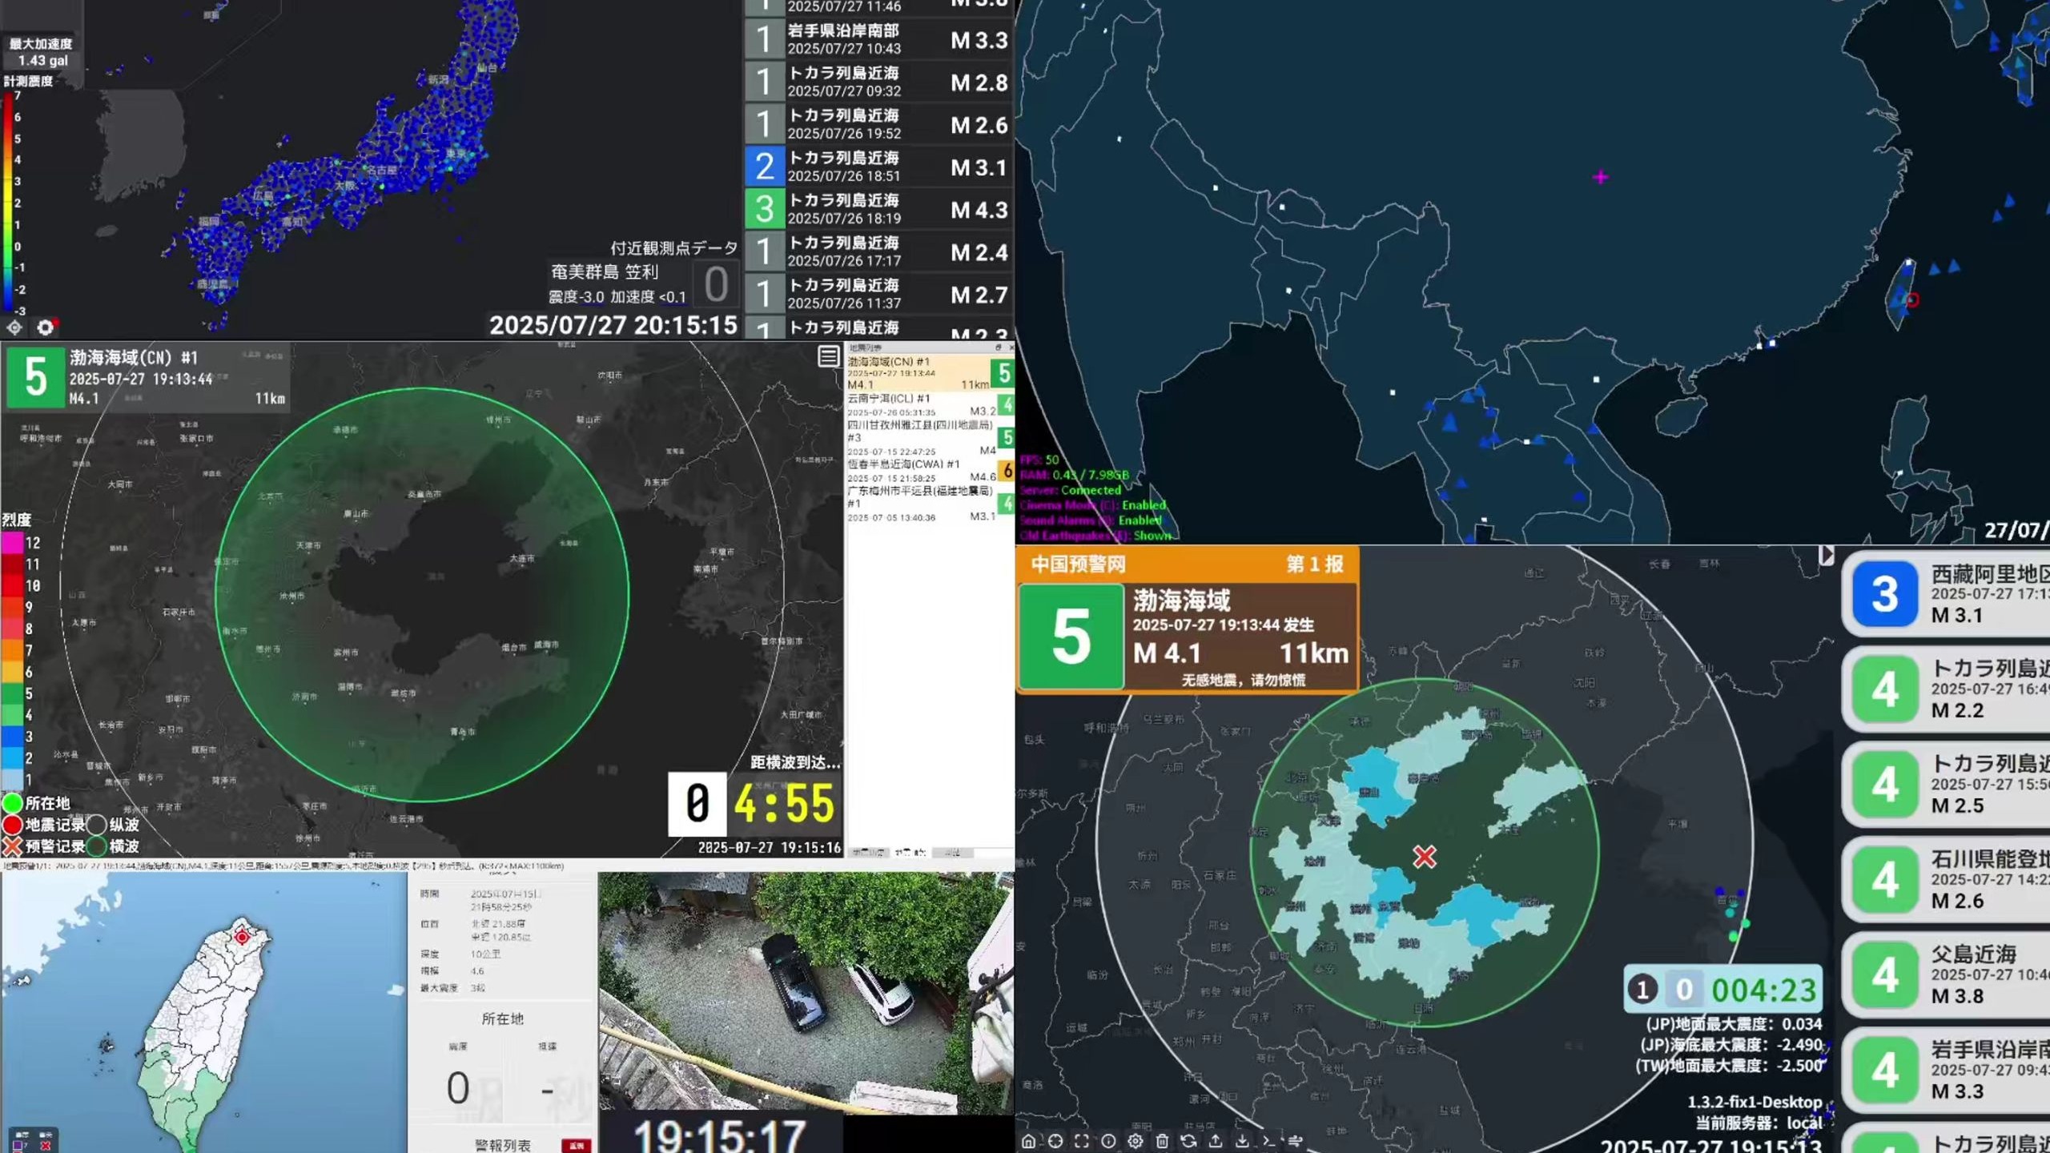
Task: Click the locate target icon on Japan map
Action: [x=14, y=327]
